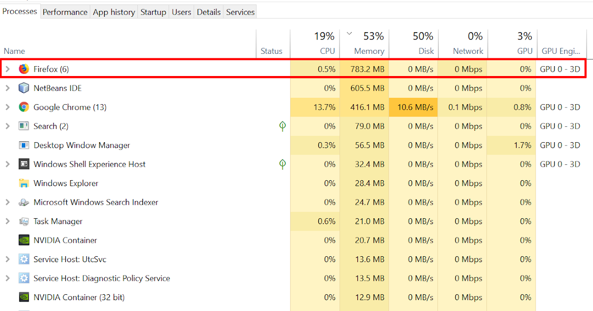The image size is (593, 311).
Task: Expand the Firefox process group
Action: tap(7, 69)
